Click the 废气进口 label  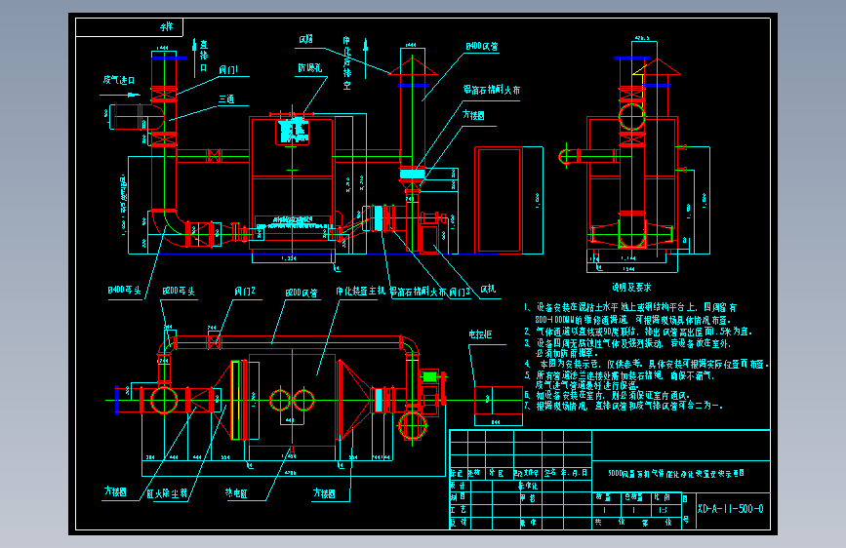(x=119, y=80)
